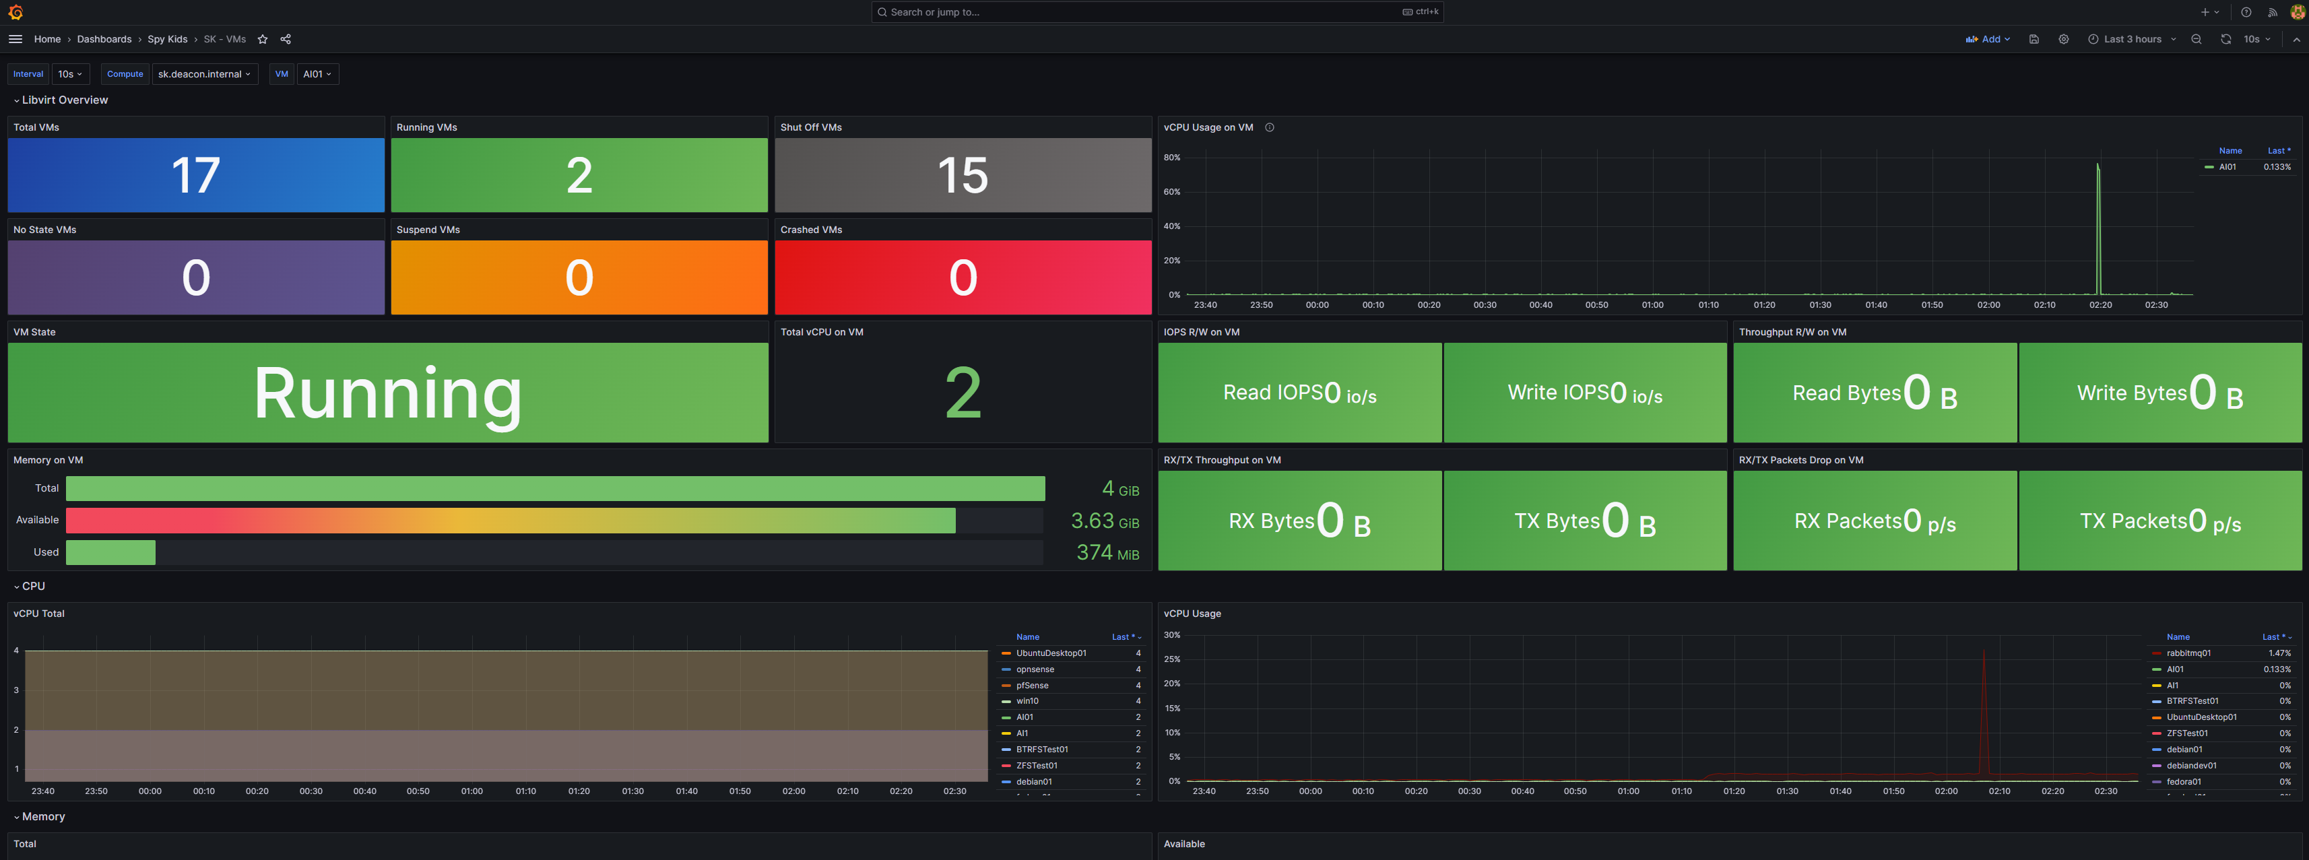
Task: Open the Shut Off VMs panel title menu
Action: (x=810, y=127)
